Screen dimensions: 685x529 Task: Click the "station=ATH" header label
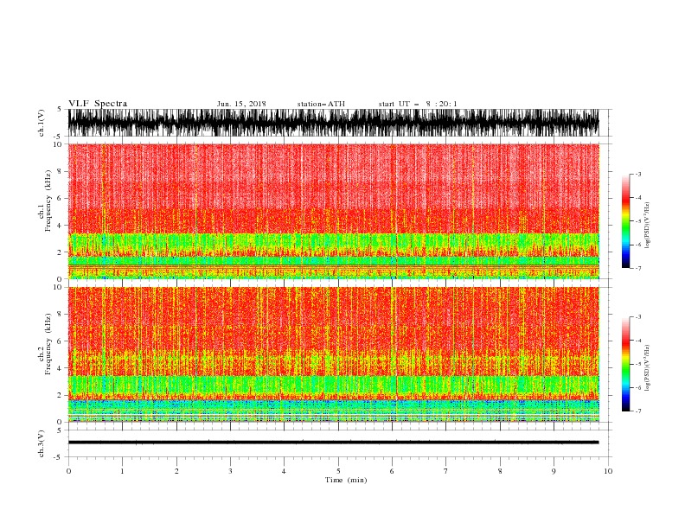pyautogui.click(x=321, y=104)
